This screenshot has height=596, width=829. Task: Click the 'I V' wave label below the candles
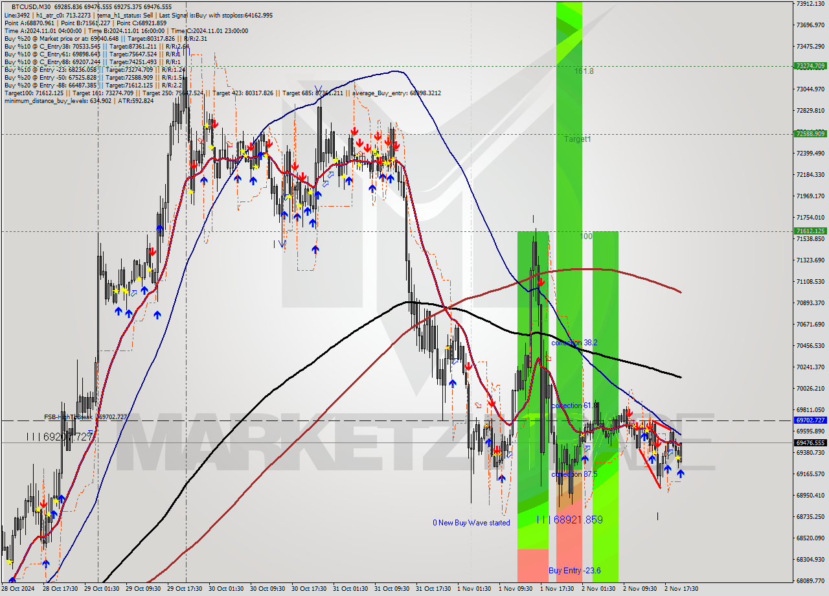point(280,244)
